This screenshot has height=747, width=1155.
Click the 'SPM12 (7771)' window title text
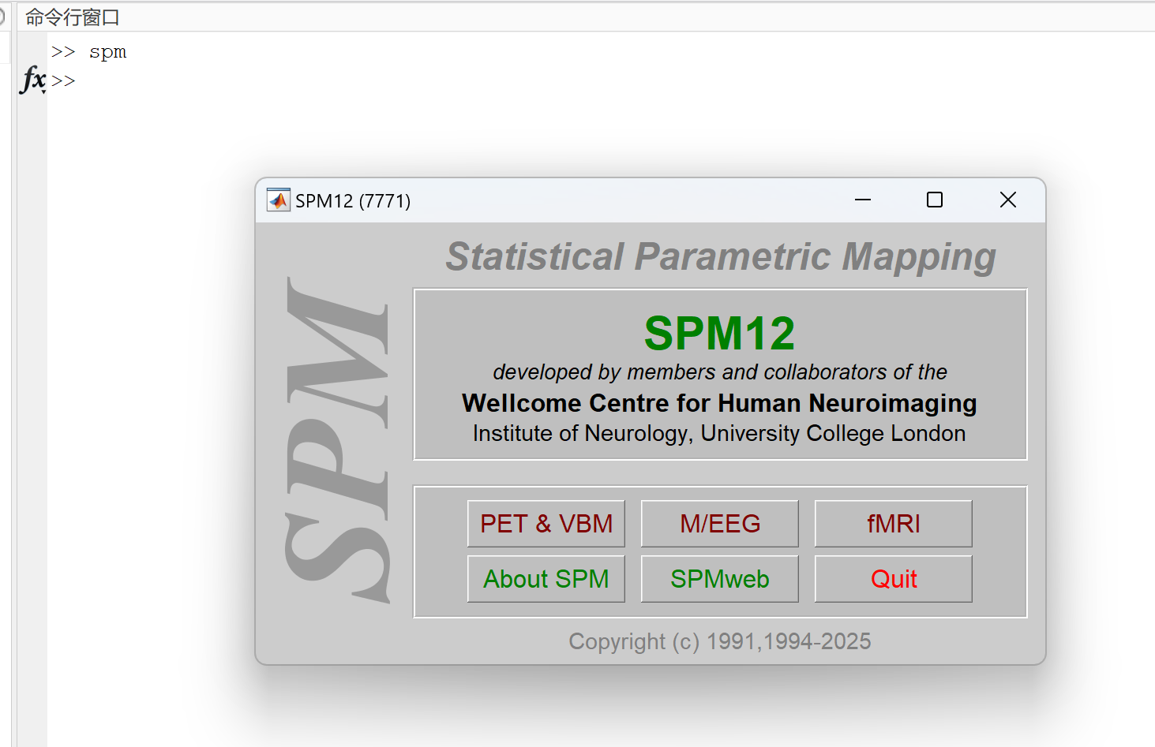click(353, 201)
